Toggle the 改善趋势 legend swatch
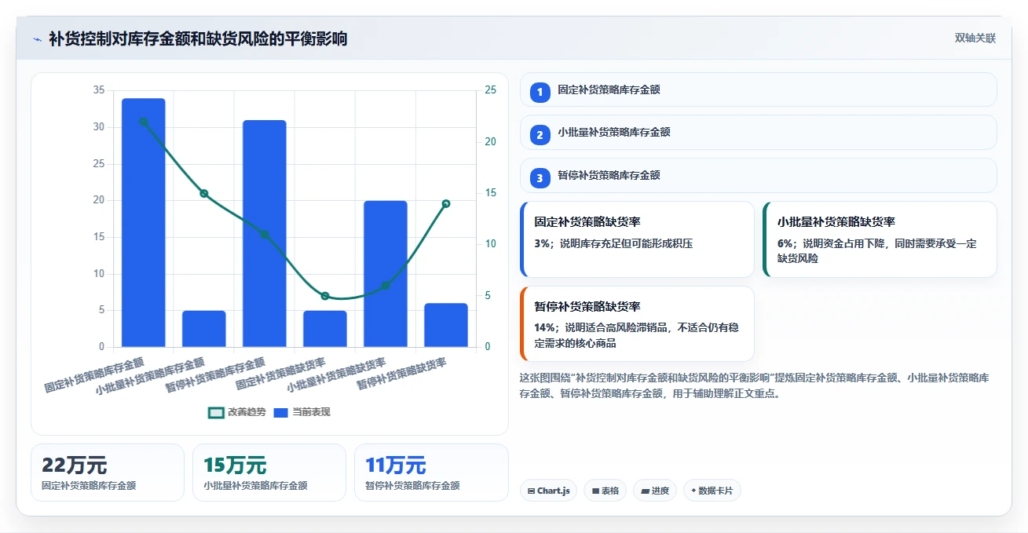The image size is (1028, 533). [216, 412]
